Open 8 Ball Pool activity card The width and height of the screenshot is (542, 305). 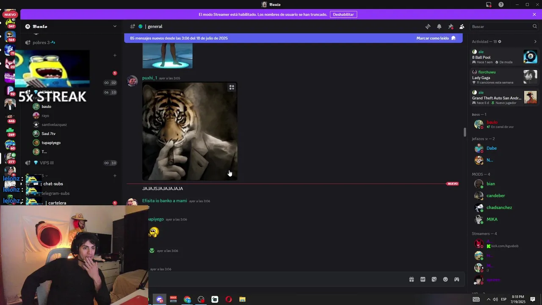504,57
